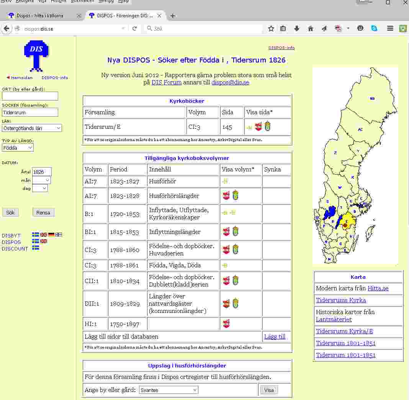This screenshot has height=400, width=409.
Task: Click the BD region on Sweden map
Action: click(372, 99)
